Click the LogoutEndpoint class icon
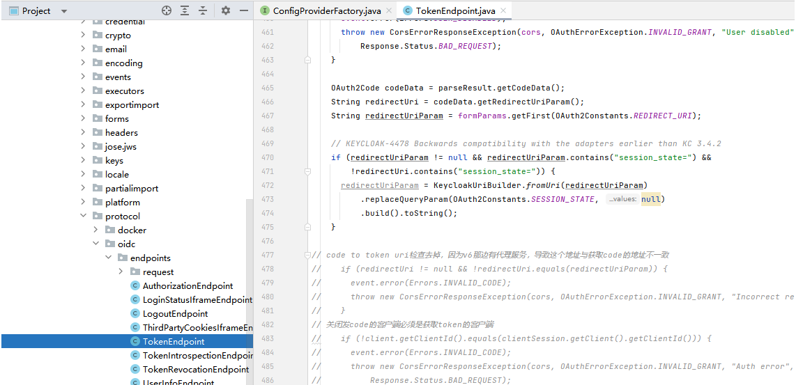 (135, 313)
